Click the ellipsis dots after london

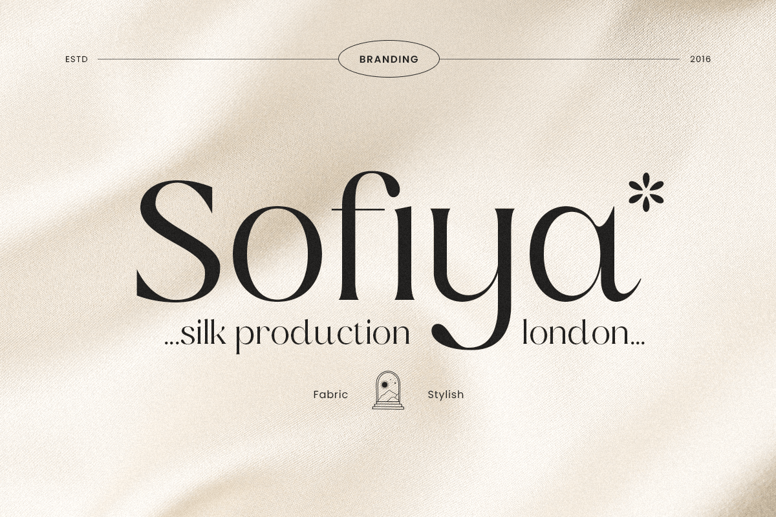click(x=637, y=344)
